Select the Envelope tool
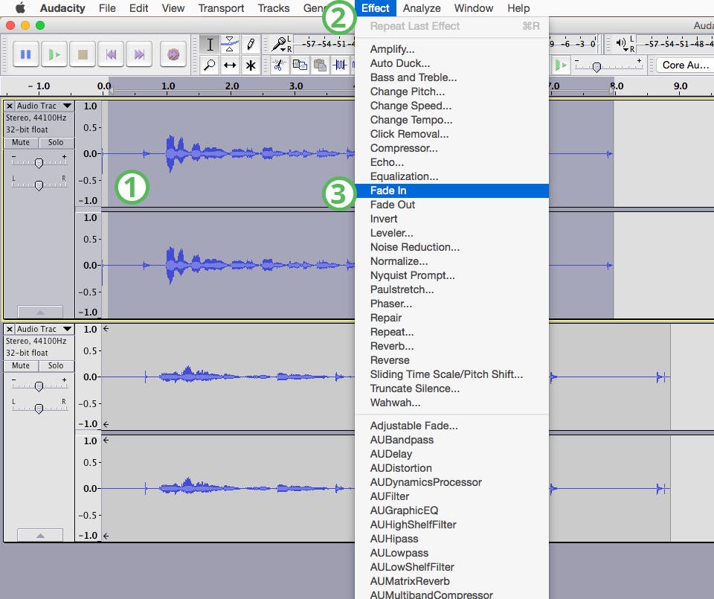The width and height of the screenshot is (714, 599). tap(229, 44)
